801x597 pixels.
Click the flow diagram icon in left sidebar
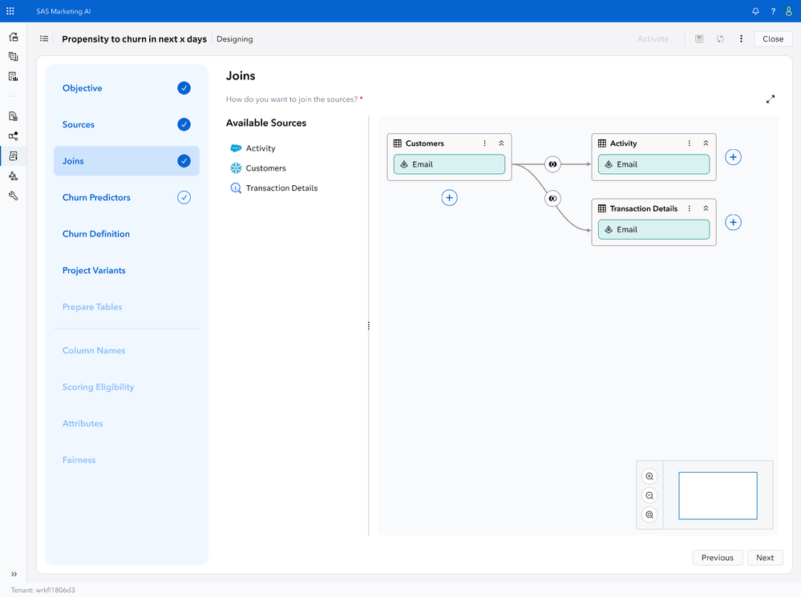[13, 136]
